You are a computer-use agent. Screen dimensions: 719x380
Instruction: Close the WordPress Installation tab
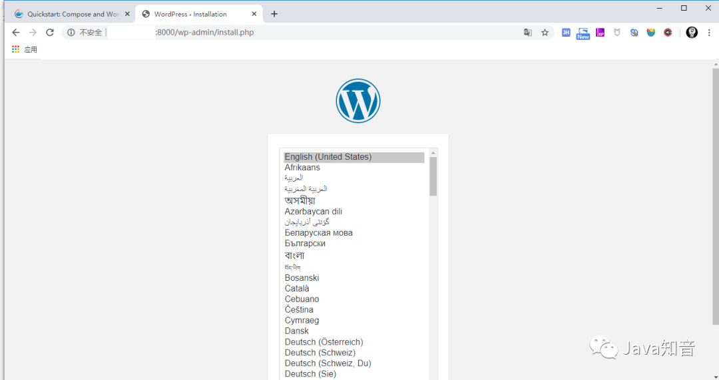click(254, 14)
